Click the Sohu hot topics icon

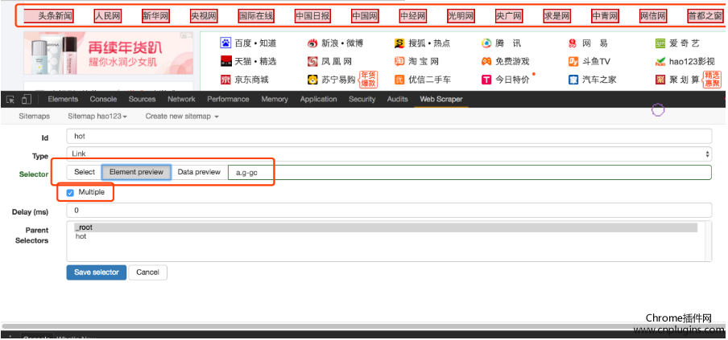[x=399, y=43]
